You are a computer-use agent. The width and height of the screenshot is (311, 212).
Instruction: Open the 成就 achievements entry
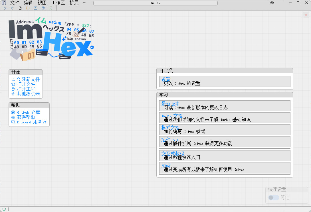point(225,168)
